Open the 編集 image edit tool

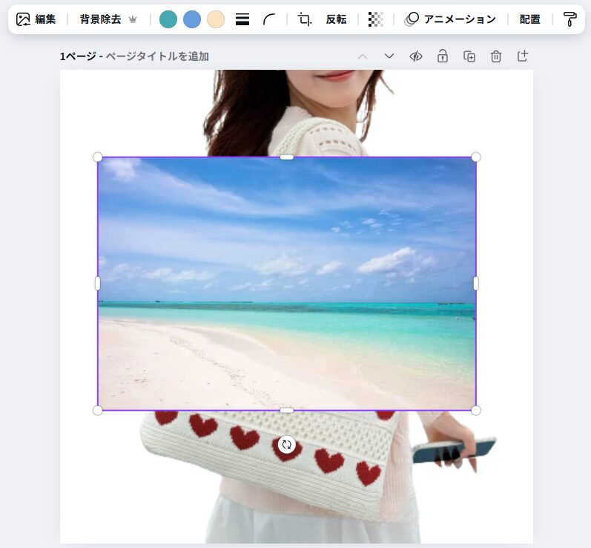(36, 19)
